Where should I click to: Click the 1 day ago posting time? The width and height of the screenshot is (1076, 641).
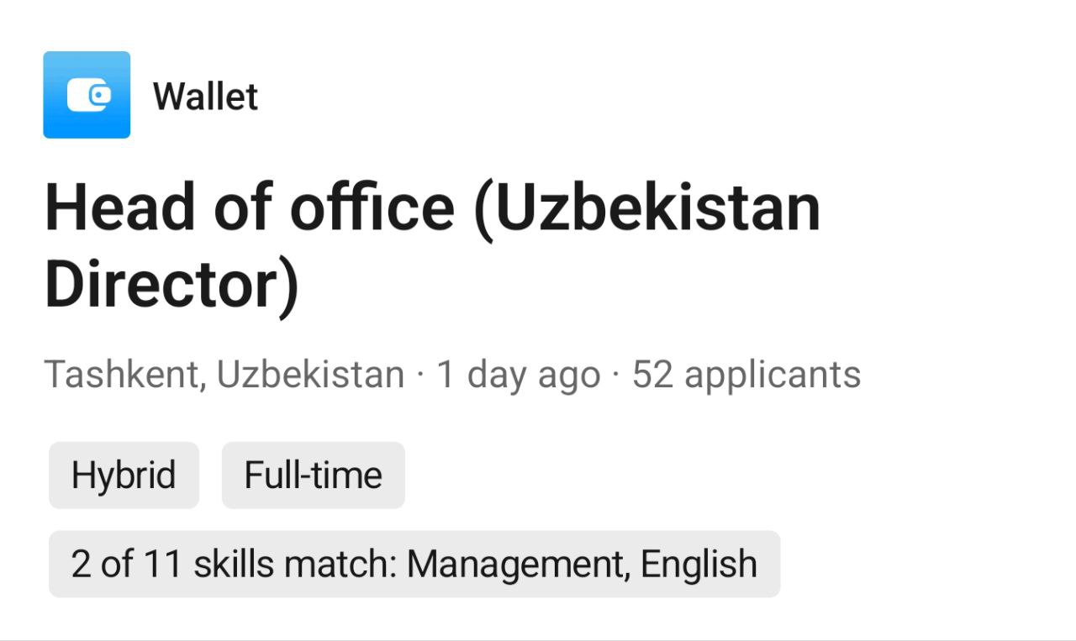click(519, 376)
